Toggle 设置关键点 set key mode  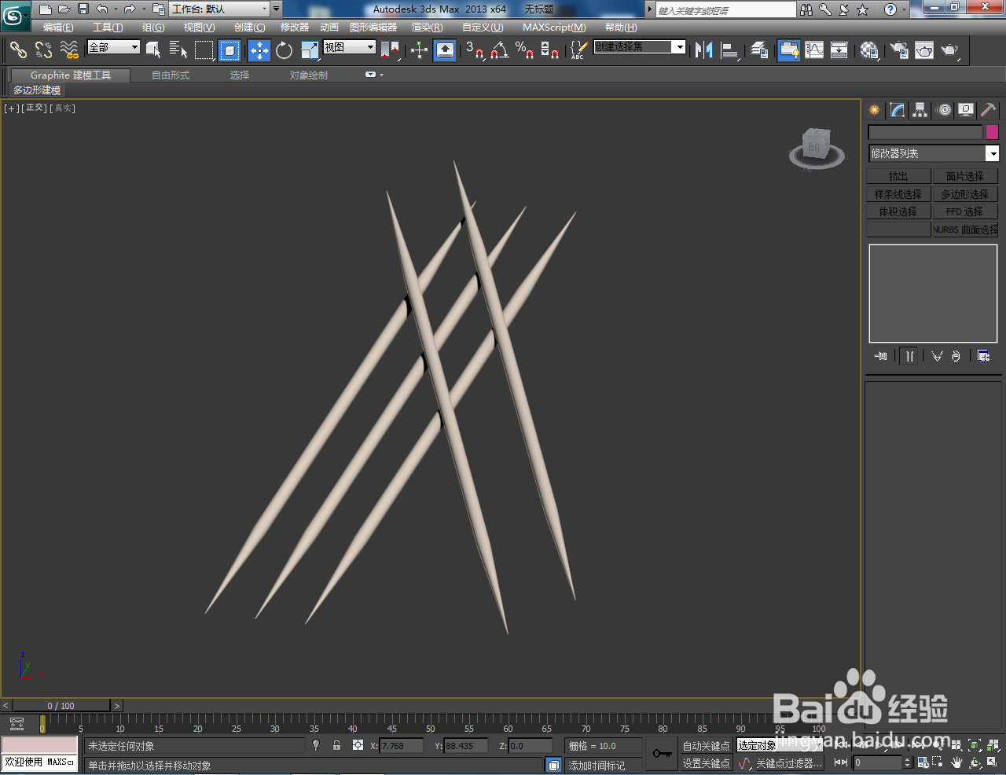[705, 762]
